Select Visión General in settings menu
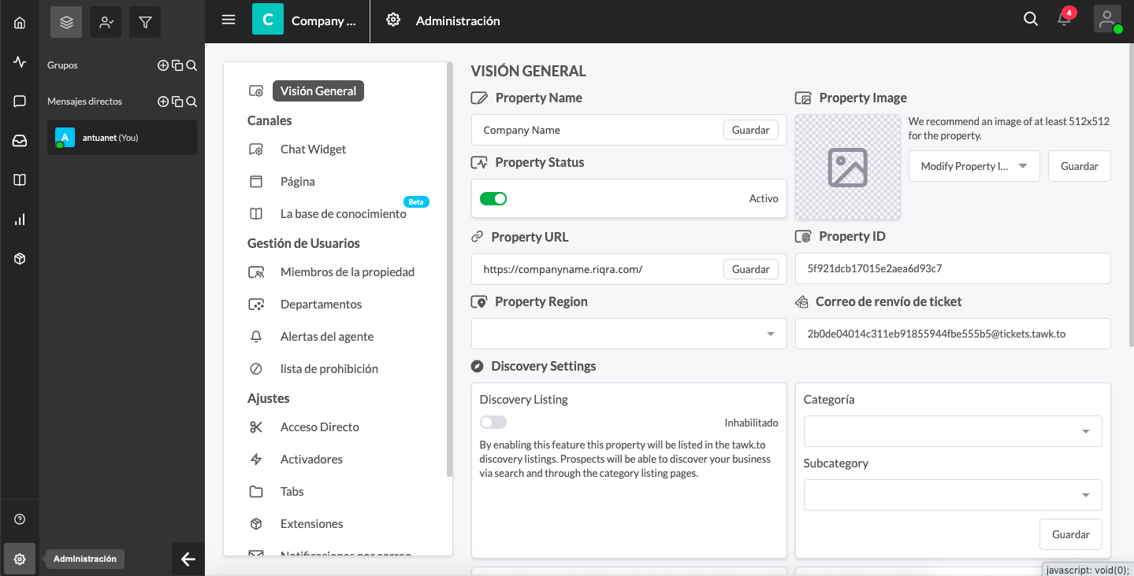Image resolution: width=1134 pixels, height=576 pixels. coord(318,91)
